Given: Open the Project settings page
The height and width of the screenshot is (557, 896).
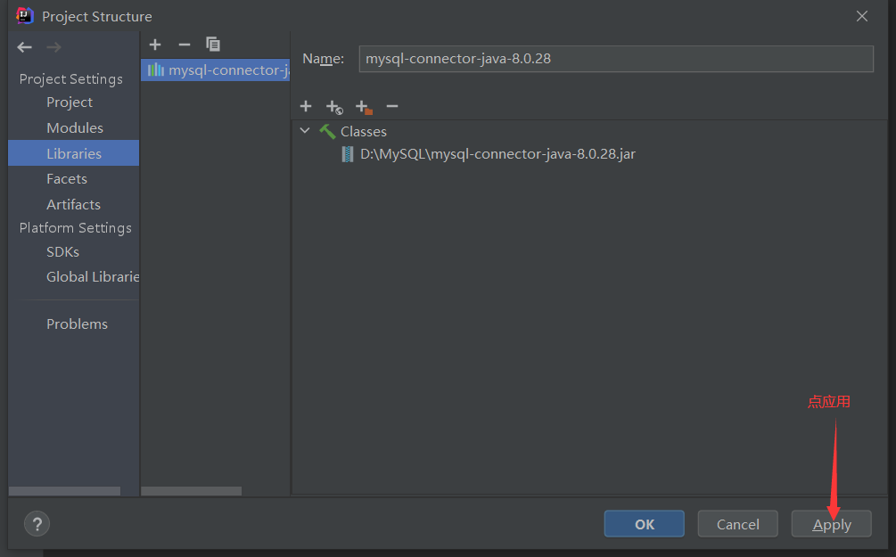Looking at the screenshot, I should (x=69, y=102).
